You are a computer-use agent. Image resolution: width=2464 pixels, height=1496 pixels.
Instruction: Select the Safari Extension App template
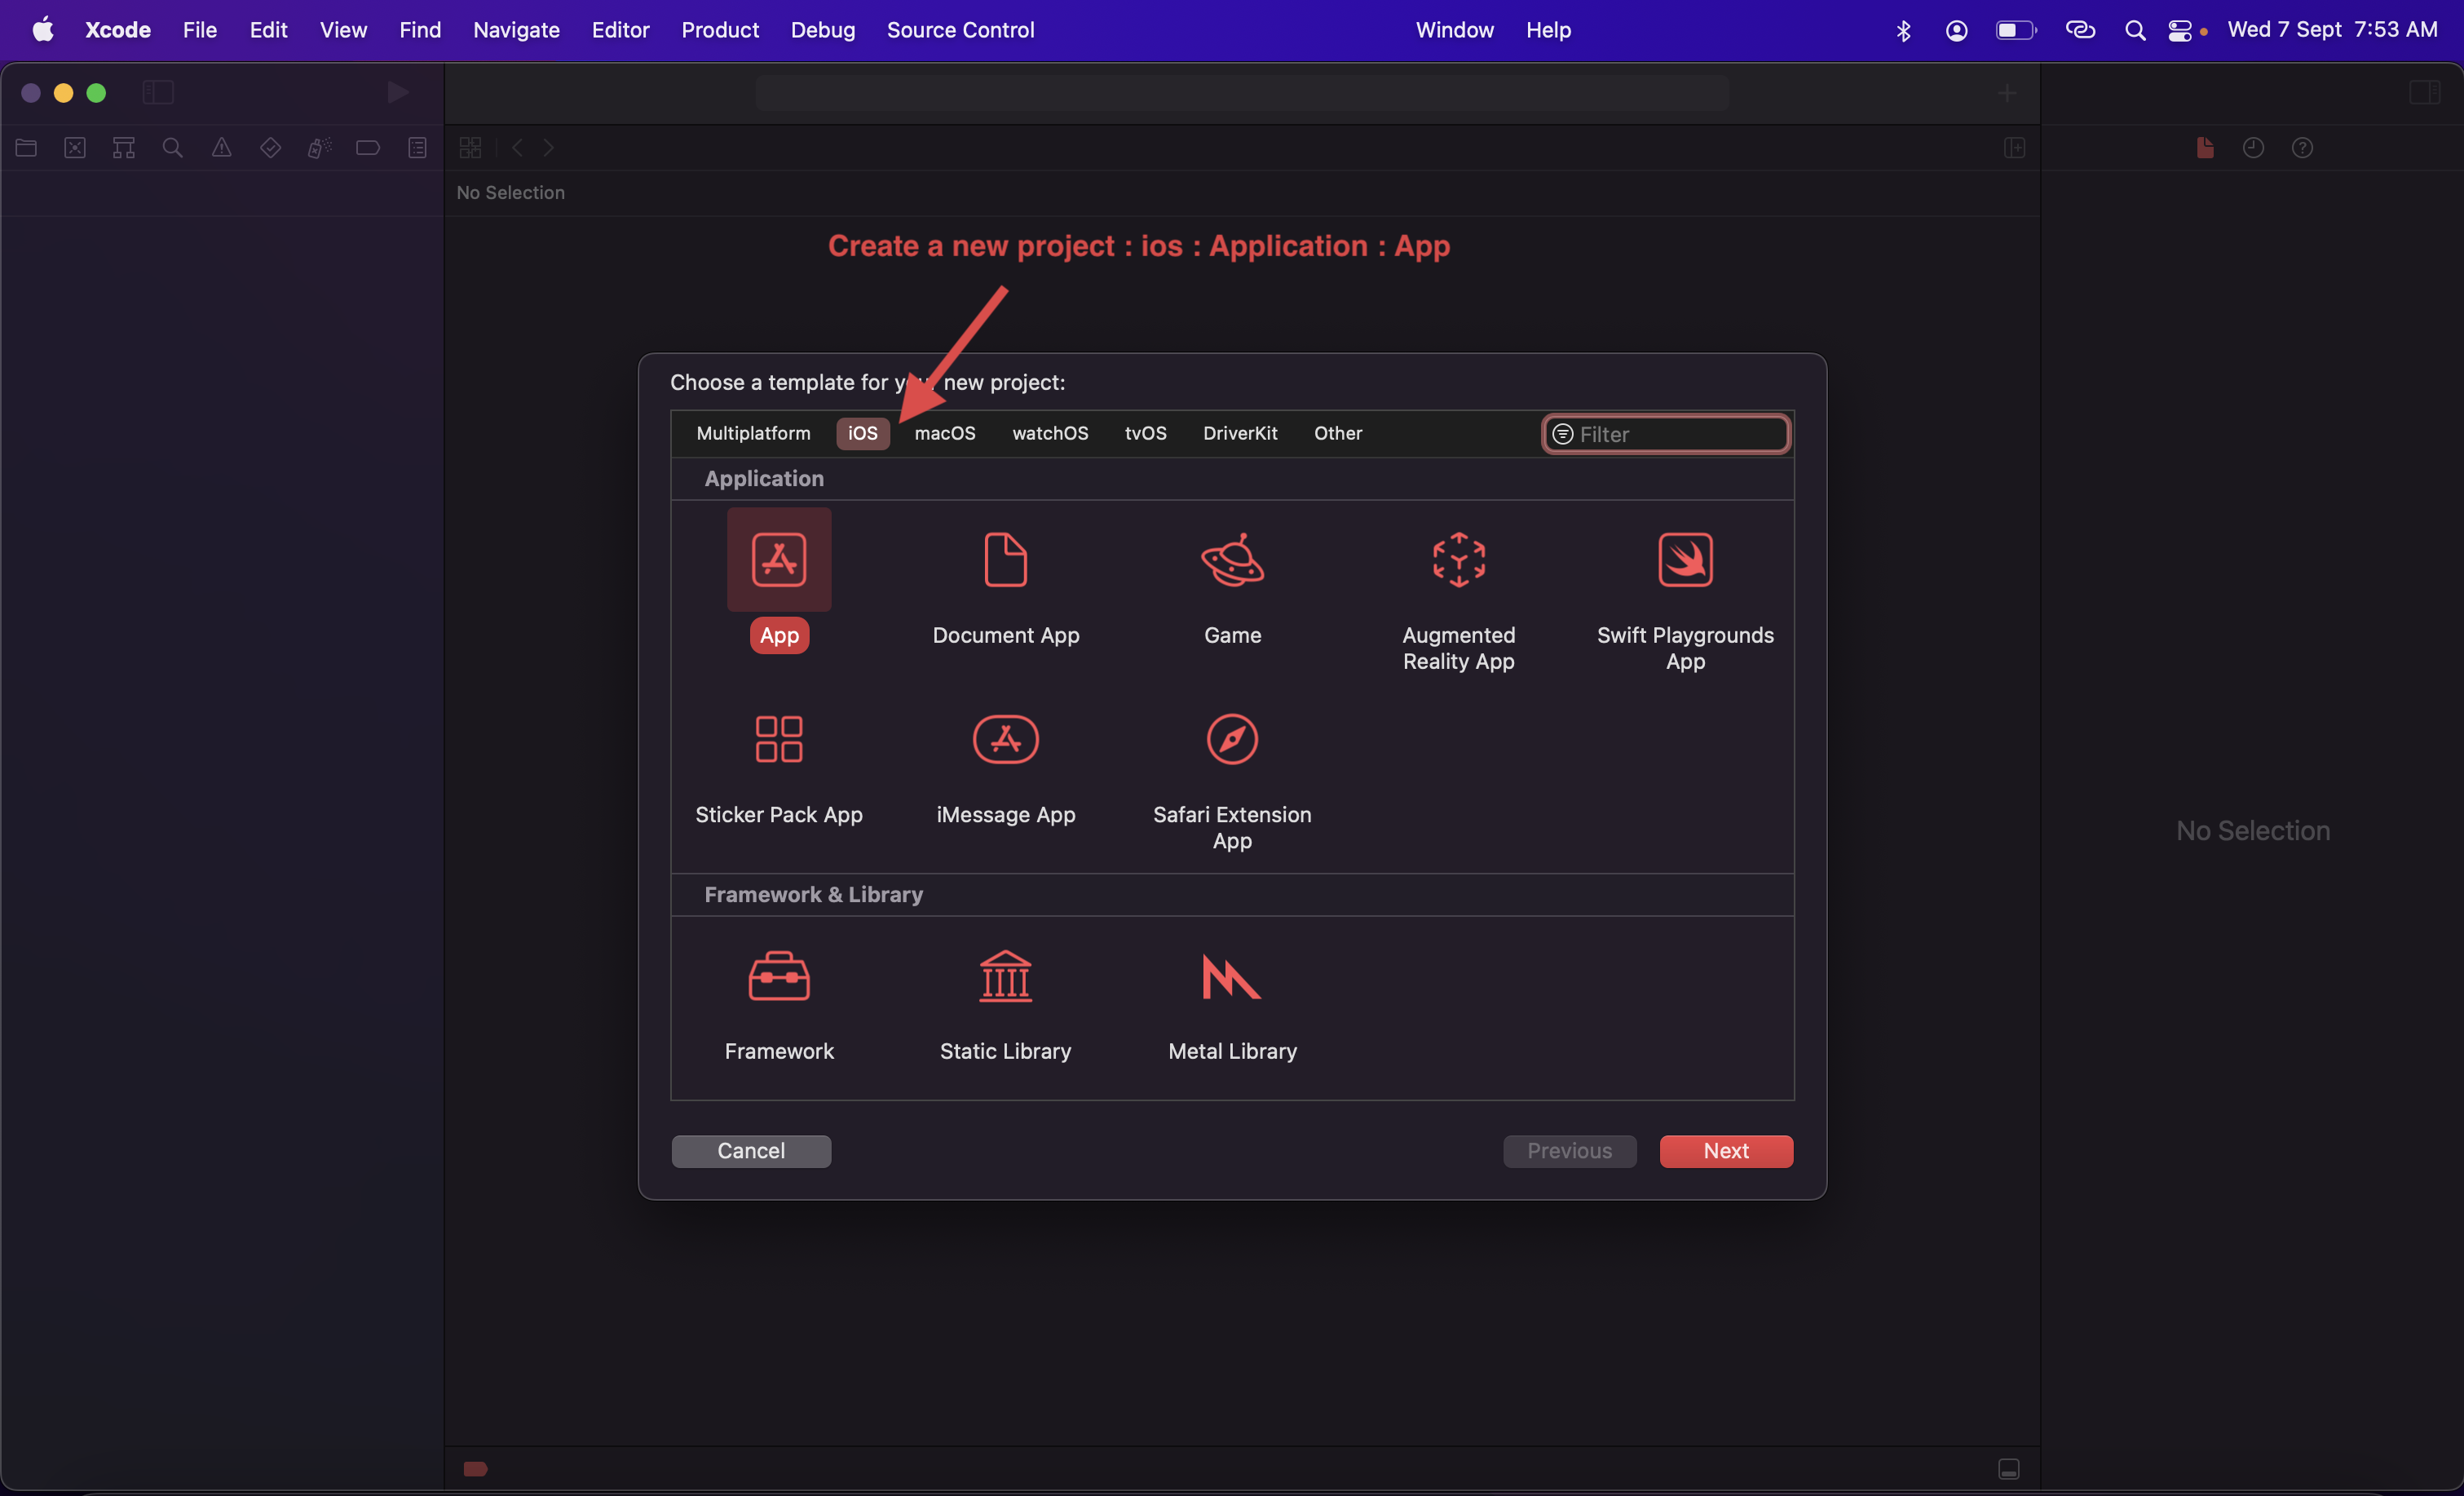click(x=1232, y=740)
